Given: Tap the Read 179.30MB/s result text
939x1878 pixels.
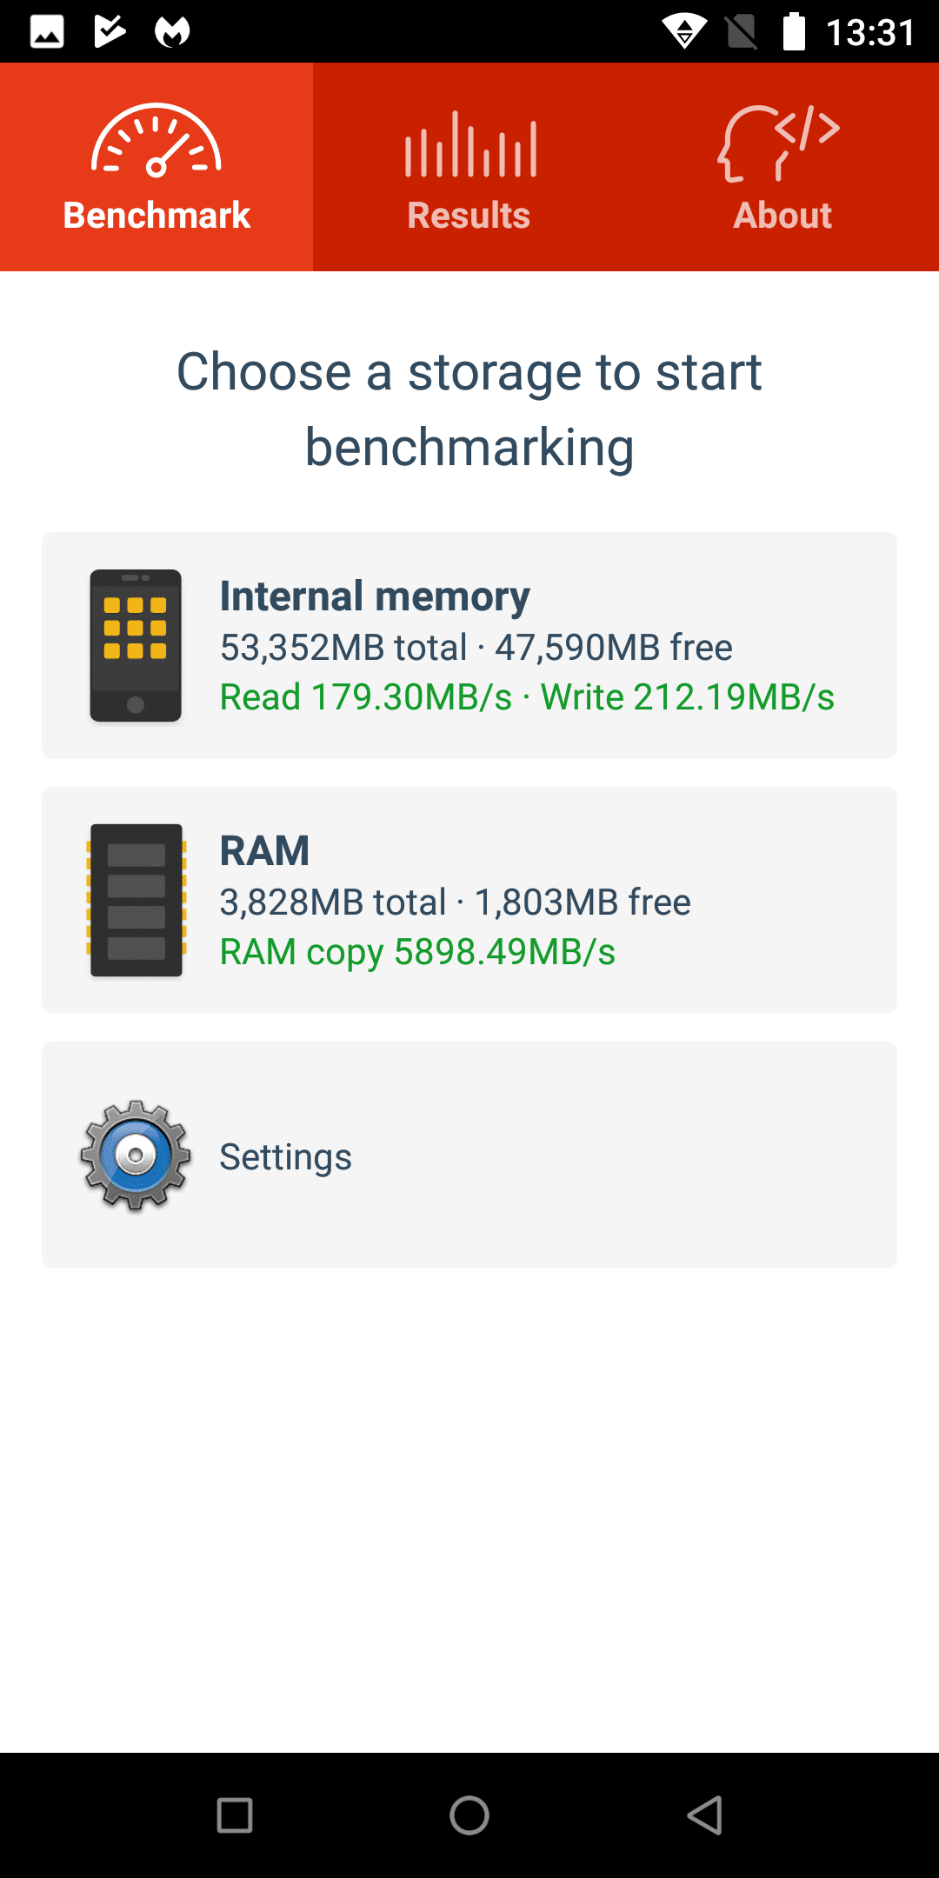Looking at the screenshot, I should tap(366, 697).
